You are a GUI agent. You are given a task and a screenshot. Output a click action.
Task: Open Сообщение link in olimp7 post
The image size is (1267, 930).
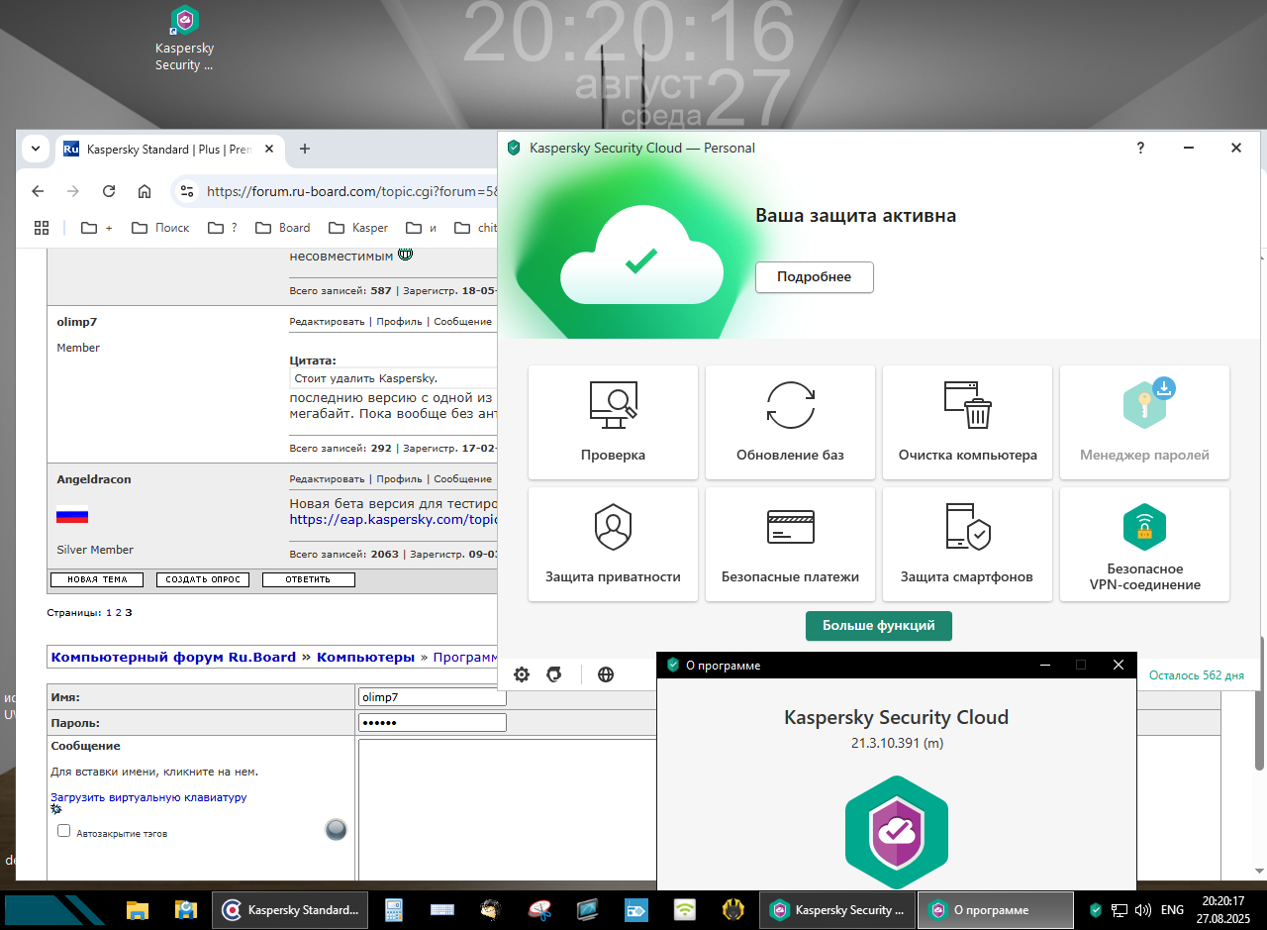[x=462, y=322]
